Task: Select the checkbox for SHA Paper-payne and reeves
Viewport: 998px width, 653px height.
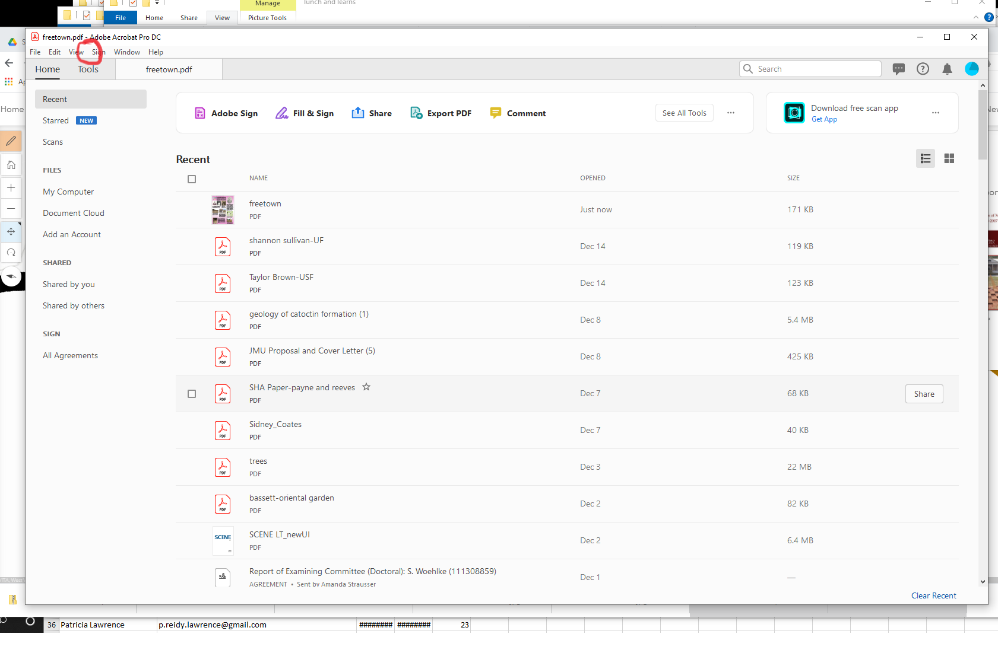Action: [x=192, y=393]
